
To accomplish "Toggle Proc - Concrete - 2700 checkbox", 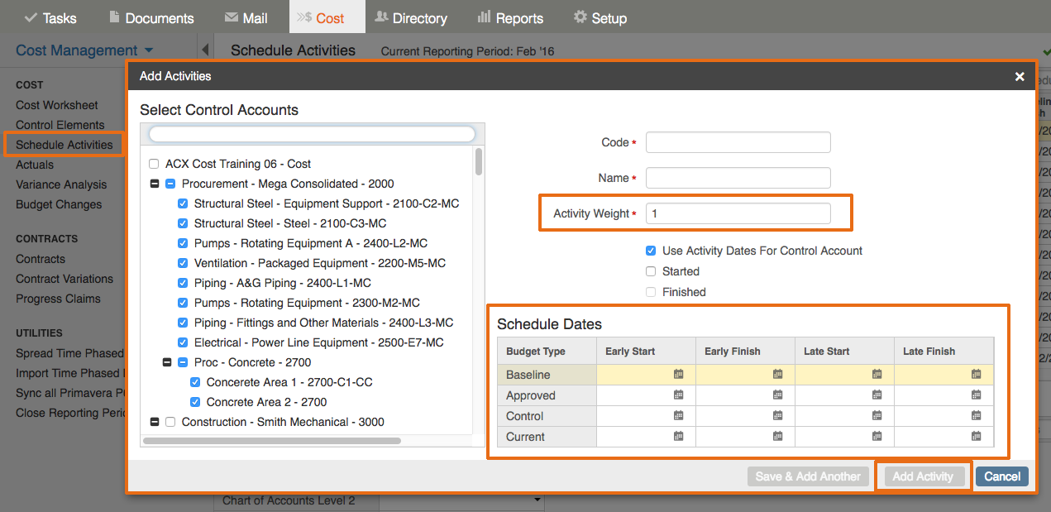I will pyautogui.click(x=183, y=362).
